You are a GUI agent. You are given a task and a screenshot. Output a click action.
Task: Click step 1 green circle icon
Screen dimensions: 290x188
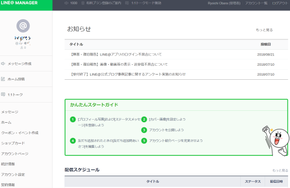pyautogui.click(x=73, y=119)
